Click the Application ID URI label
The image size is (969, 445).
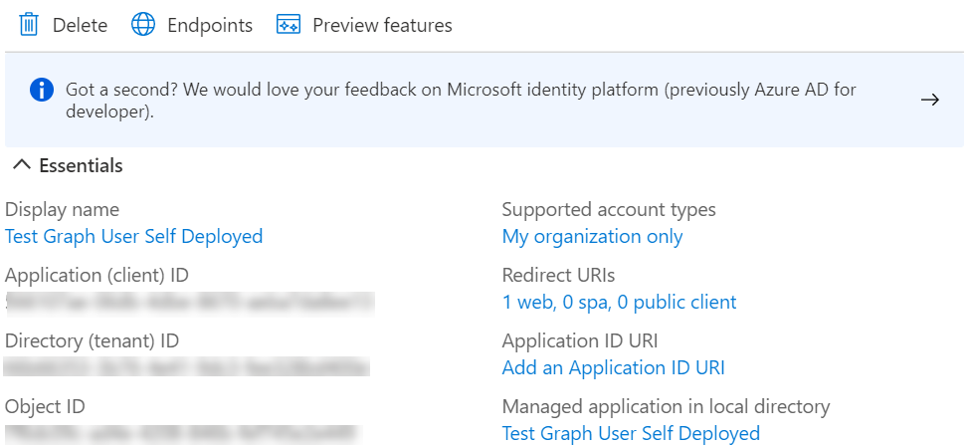point(580,340)
